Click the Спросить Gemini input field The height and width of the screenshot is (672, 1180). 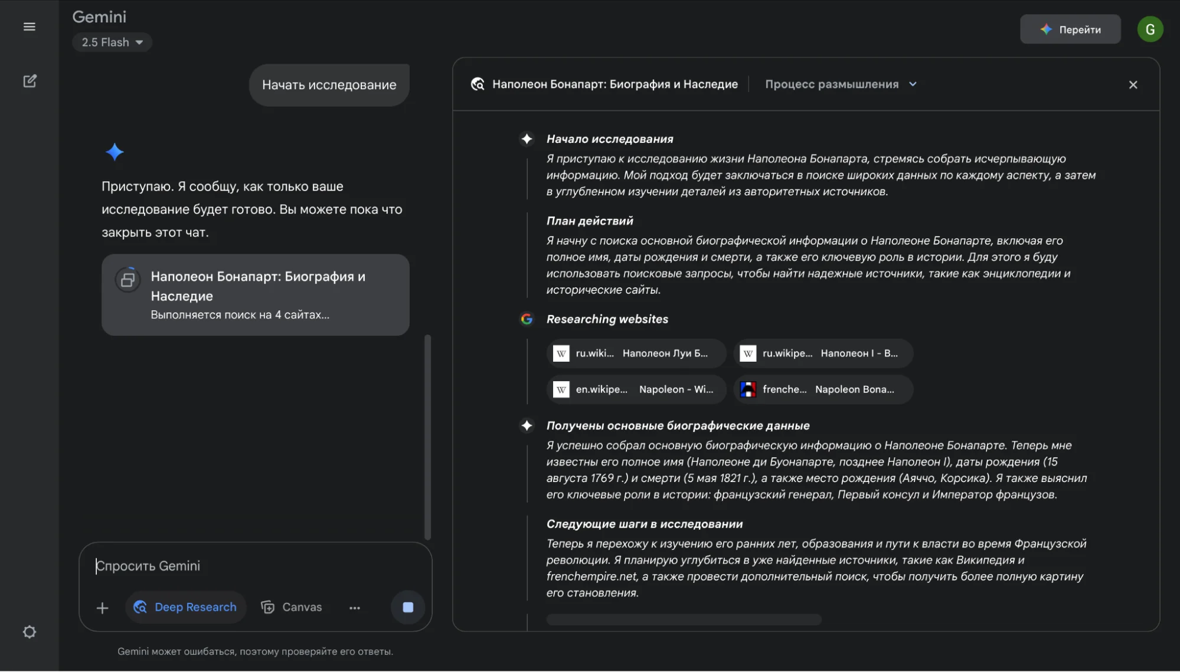[256, 566]
